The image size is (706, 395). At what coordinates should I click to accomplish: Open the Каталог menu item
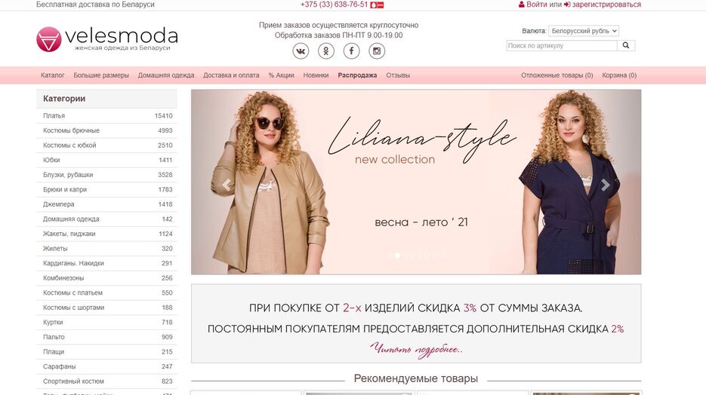53,75
